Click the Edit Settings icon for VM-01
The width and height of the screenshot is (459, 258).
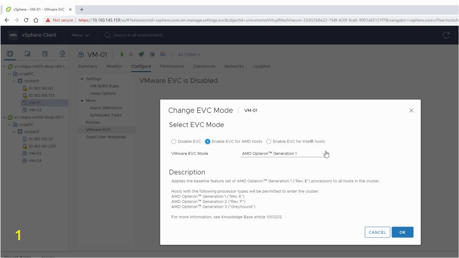coord(152,54)
